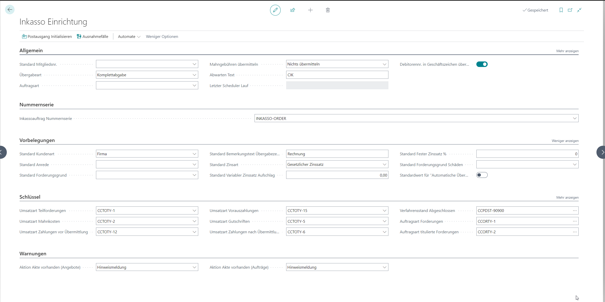Viewport: 605px width, 302px height.
Task: Click Weniger anzeigen in the Vorbelegungen section
Action: pos(565,141)
